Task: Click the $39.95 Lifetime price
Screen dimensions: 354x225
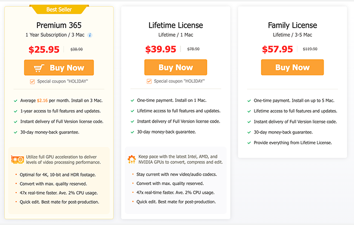Action: pos(160,49)
